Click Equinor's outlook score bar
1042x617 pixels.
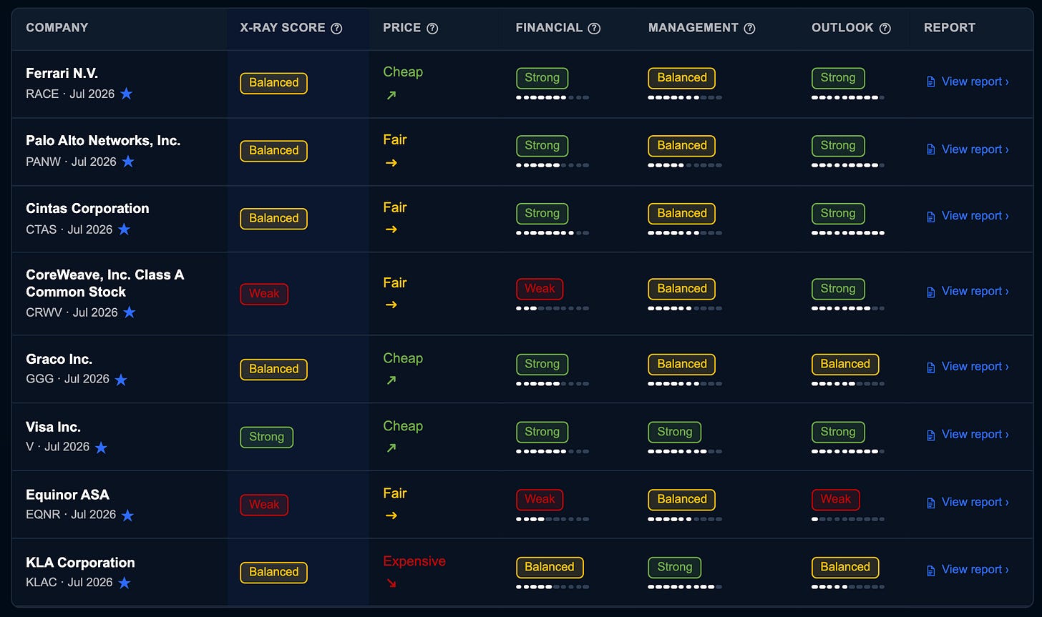click(848, 519)
